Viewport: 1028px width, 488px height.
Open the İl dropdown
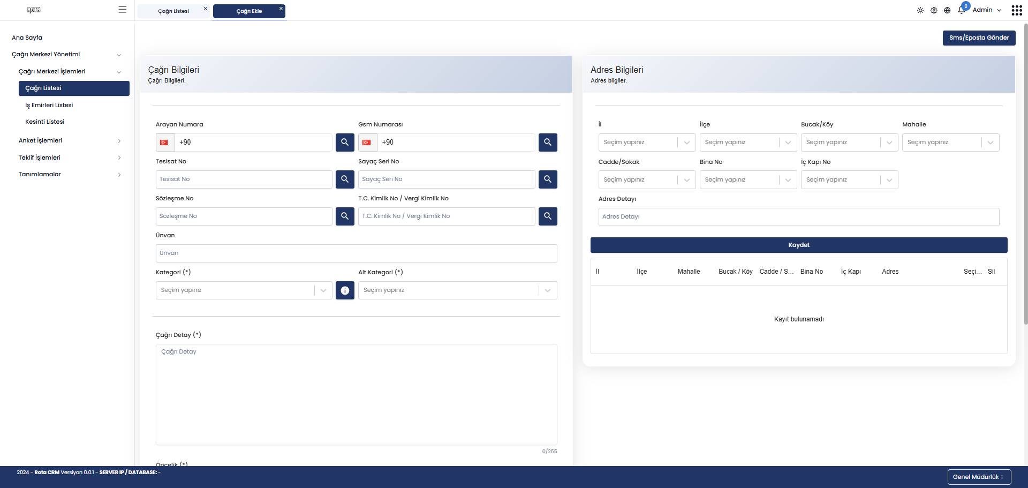(x=647, y=142)
